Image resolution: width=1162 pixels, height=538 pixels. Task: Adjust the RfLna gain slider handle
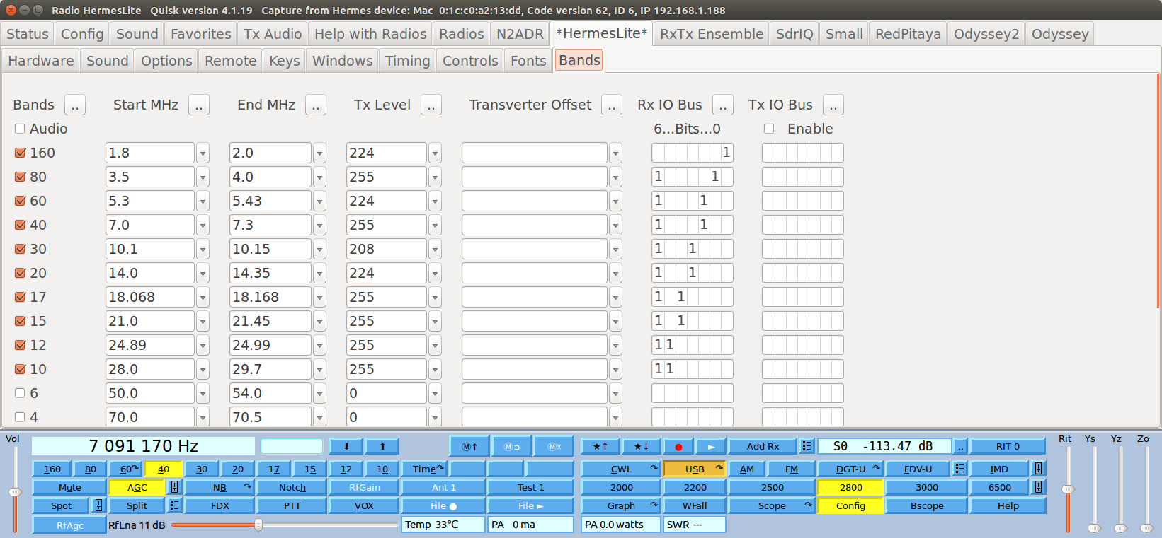(x=258, y=525)
